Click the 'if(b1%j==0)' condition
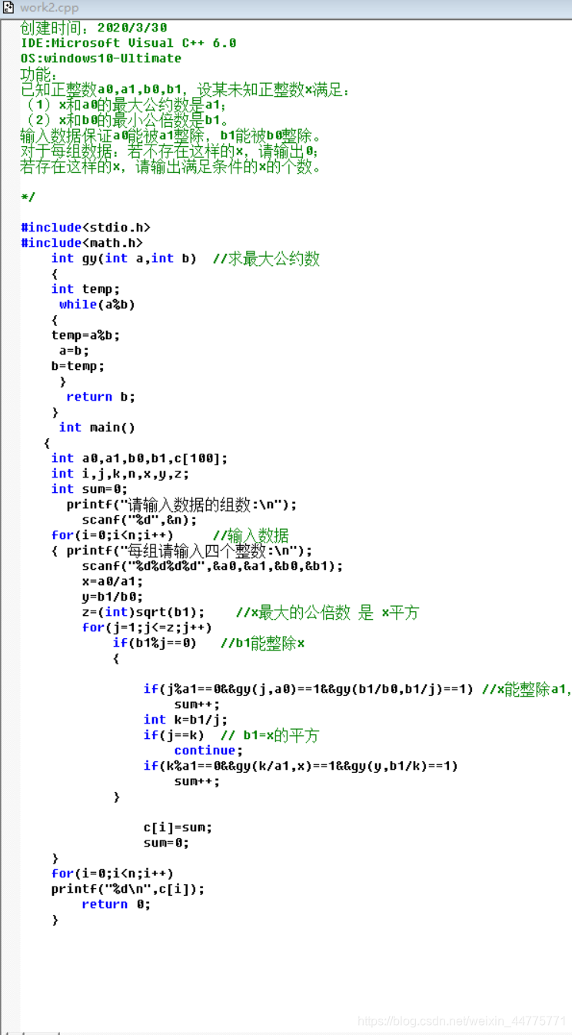This screenshot has width=572, height=1035. (155, 643)
